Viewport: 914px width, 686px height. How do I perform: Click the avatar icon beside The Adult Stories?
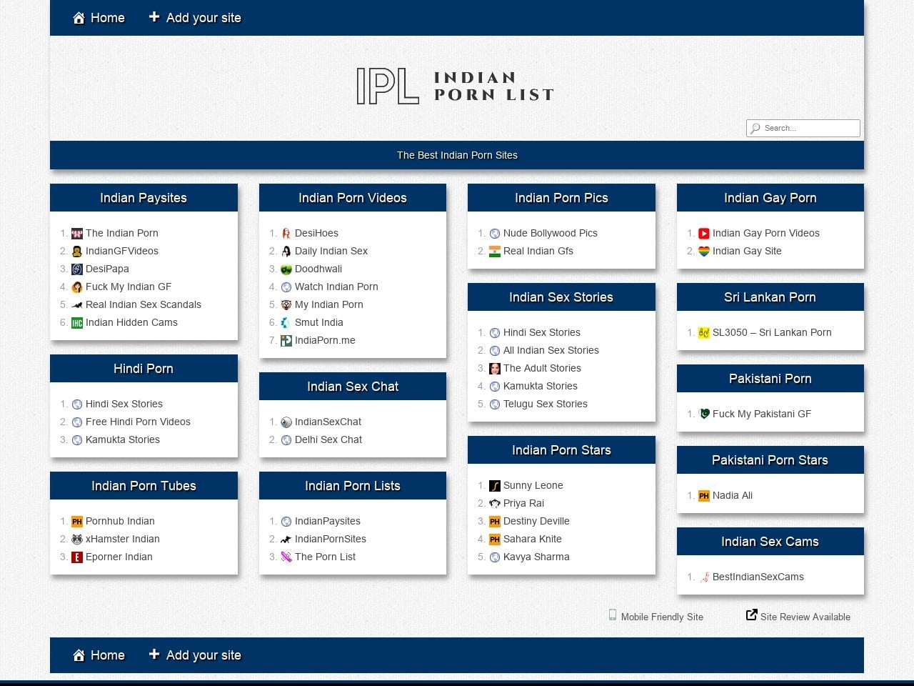coord(495,369)
